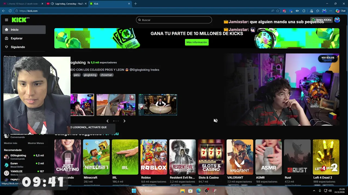The image size is (348, 195).
Task: Open the Minecraft category card
Action: point(96,157)
